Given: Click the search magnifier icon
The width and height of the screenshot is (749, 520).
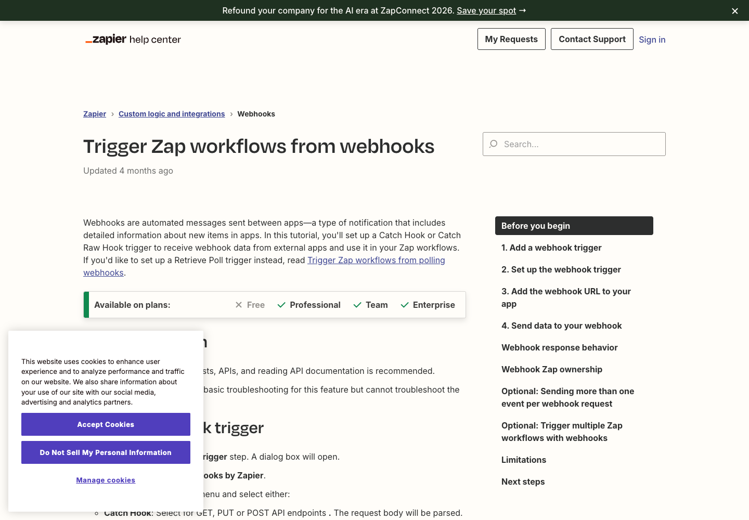Looking at the screenshot, I should pos(494,144).
